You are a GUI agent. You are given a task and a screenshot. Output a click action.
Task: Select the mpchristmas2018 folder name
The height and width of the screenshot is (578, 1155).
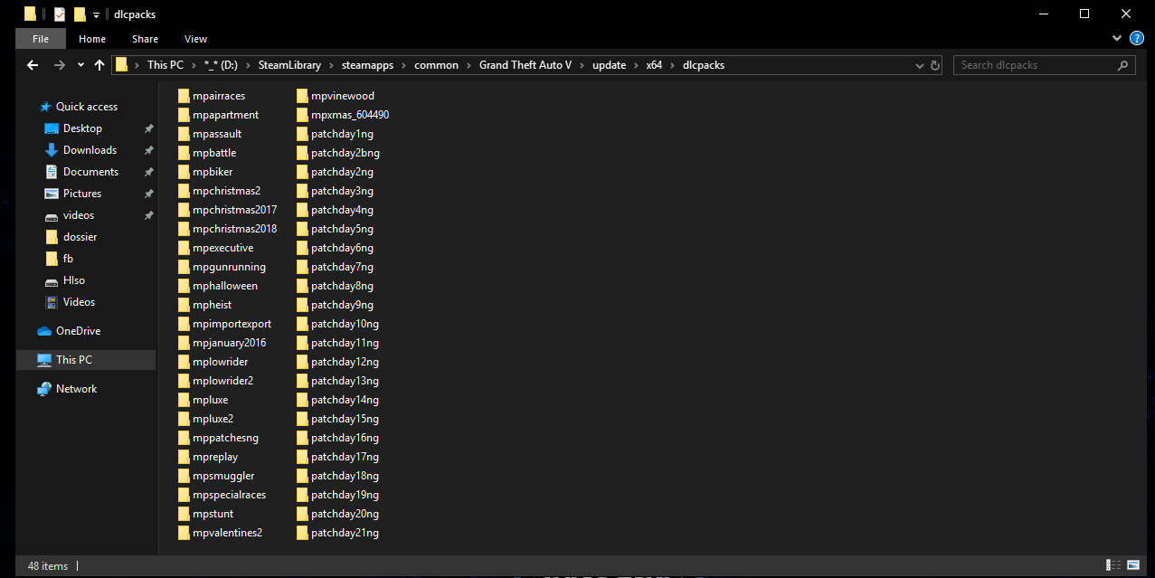point(235,229)
